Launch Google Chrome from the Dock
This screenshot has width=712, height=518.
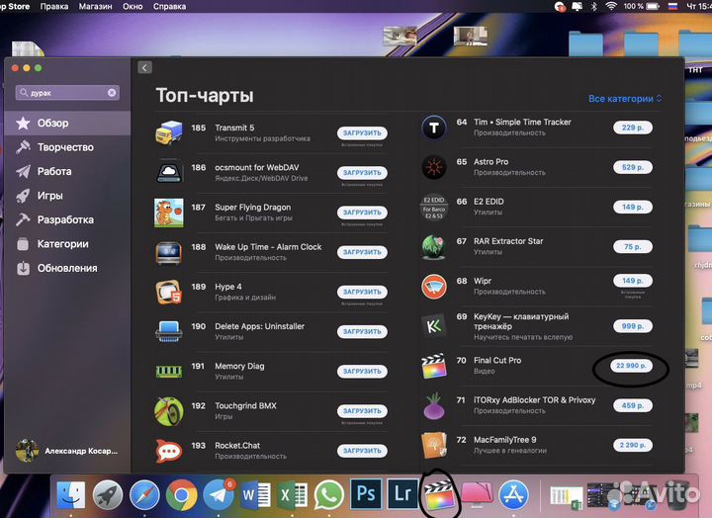(x=181, y=495)
